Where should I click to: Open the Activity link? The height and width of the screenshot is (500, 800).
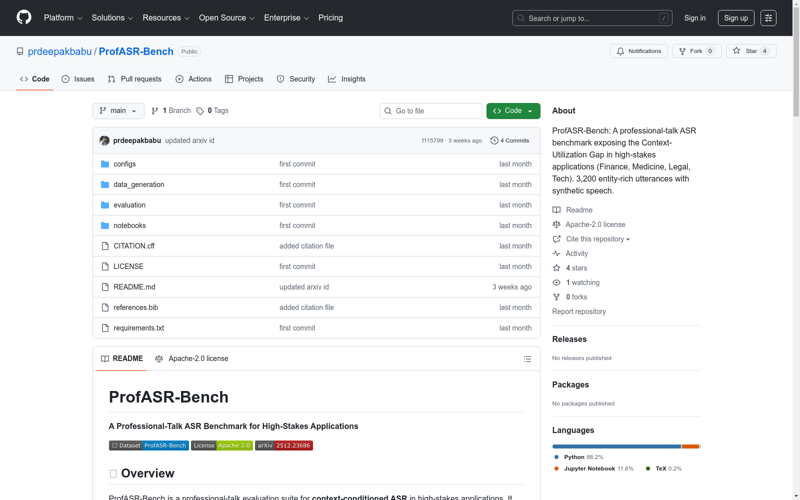click(570, 253)
